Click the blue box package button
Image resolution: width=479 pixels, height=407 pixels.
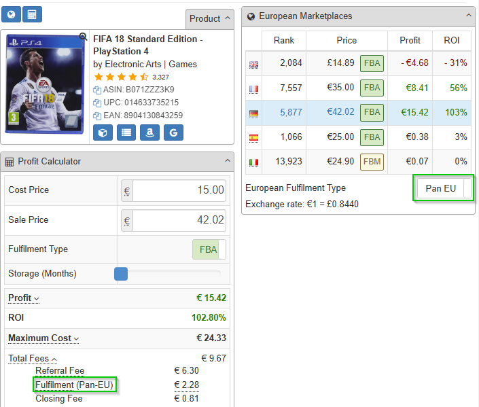pos(103,132)
